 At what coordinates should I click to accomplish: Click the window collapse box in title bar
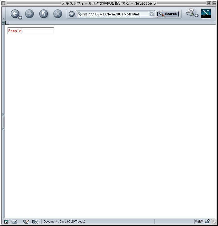(214, 3)
